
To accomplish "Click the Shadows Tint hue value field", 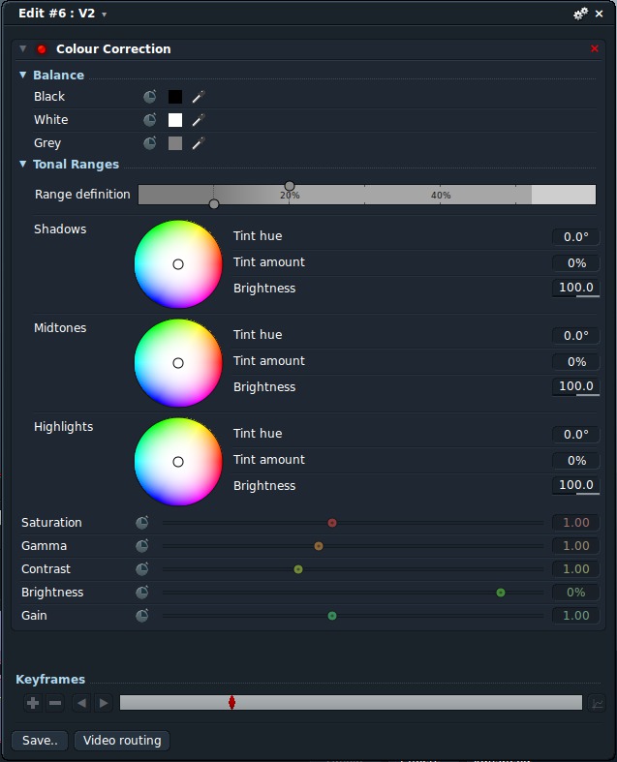I will (575, 237).
